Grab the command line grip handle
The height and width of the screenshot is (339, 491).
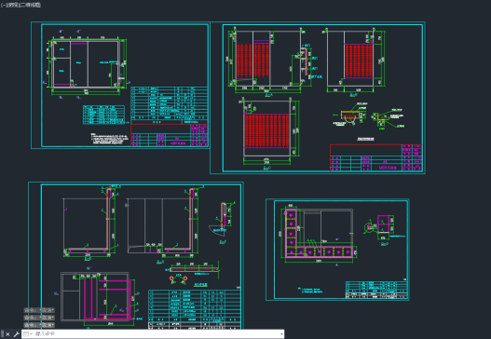click(2, 334)
